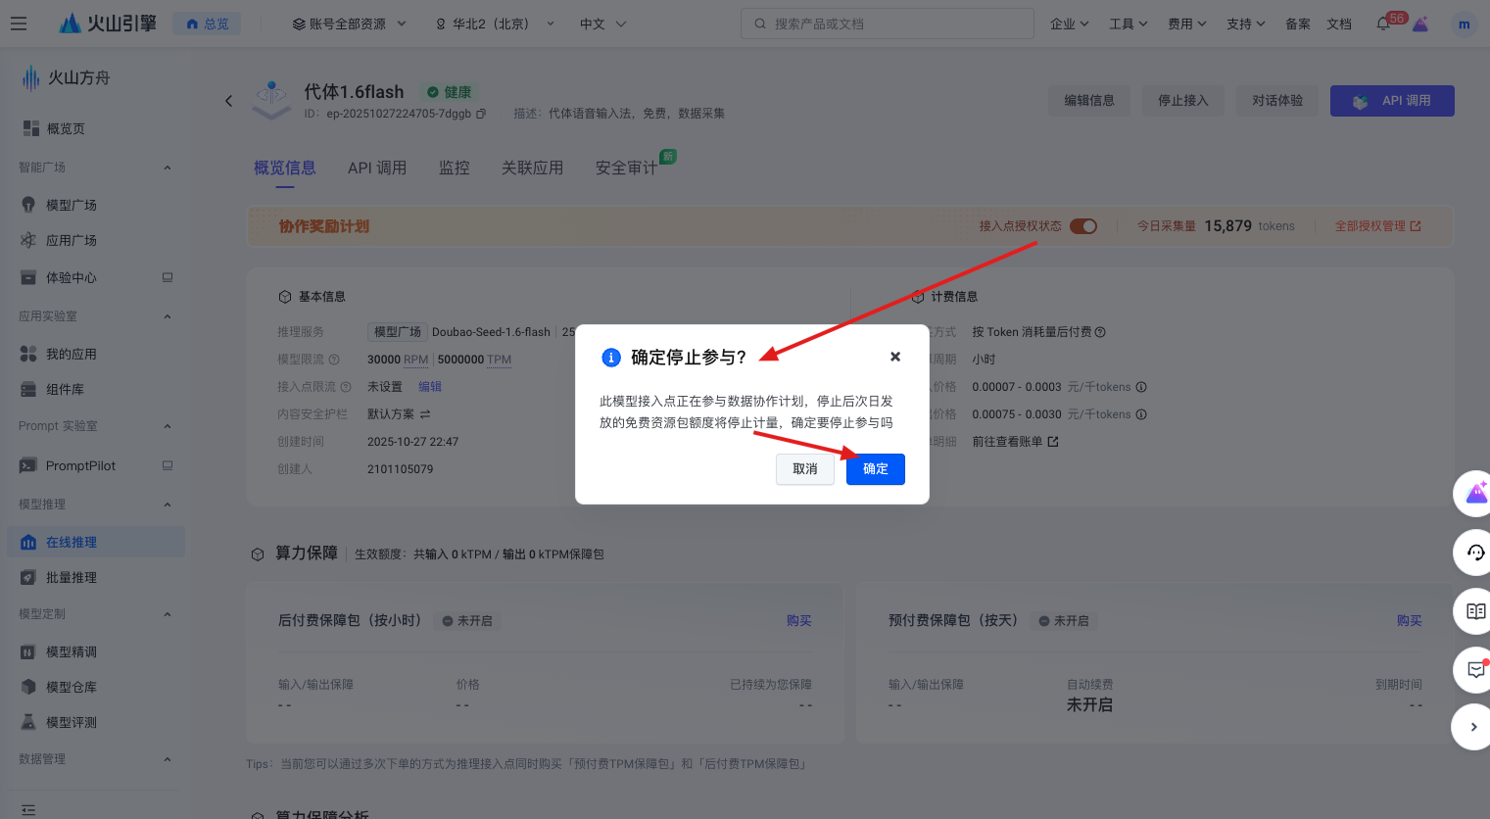Open 我的应用 in the sidebar
This screenshot has height=819, width=1490.
click(96, 354)
